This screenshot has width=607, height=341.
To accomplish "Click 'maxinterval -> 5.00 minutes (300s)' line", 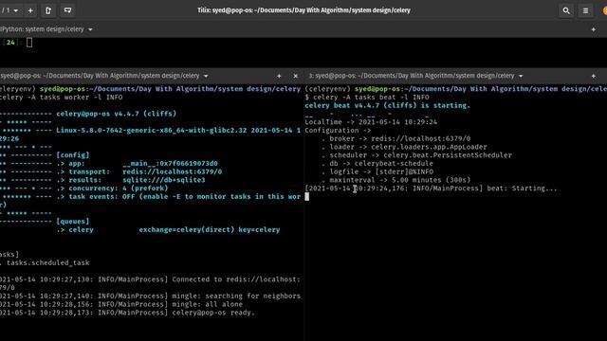I will [400, 180].
